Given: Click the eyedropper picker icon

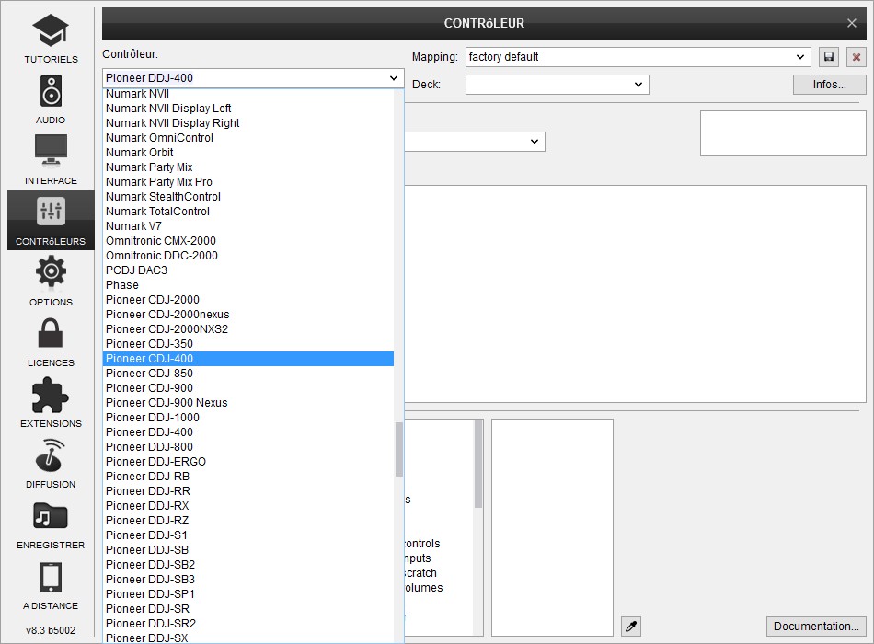Looking at the screenshot, I should pyautogui.click(x=631, y=627).
